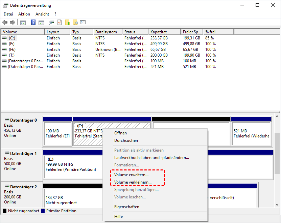Click the disk icon next to Datenträger 2
The image size is (281, 223).
pos(7,186)
